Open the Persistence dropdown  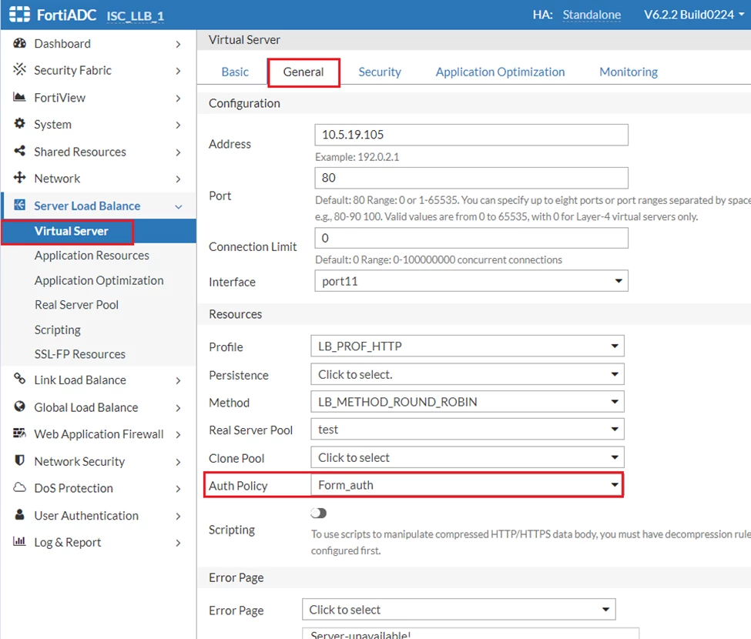coord(468,374)
